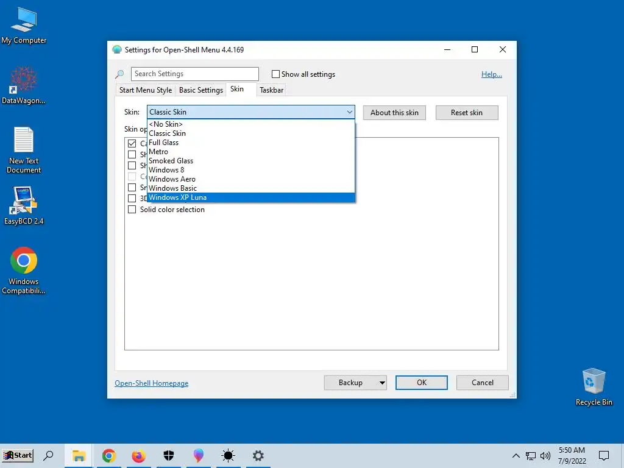Open the Settings gear taskbar icon
Image resolution: width=624 pixels, height=468 pixels.
tap(258, 455)
